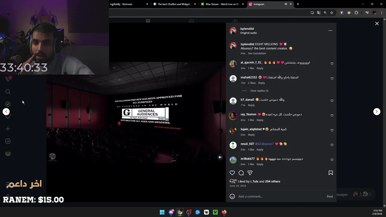Image resolution: width=386 pixels, height=217 pixels.
Task: Open Instagram search from sidebar
Action: click(8, 92)
